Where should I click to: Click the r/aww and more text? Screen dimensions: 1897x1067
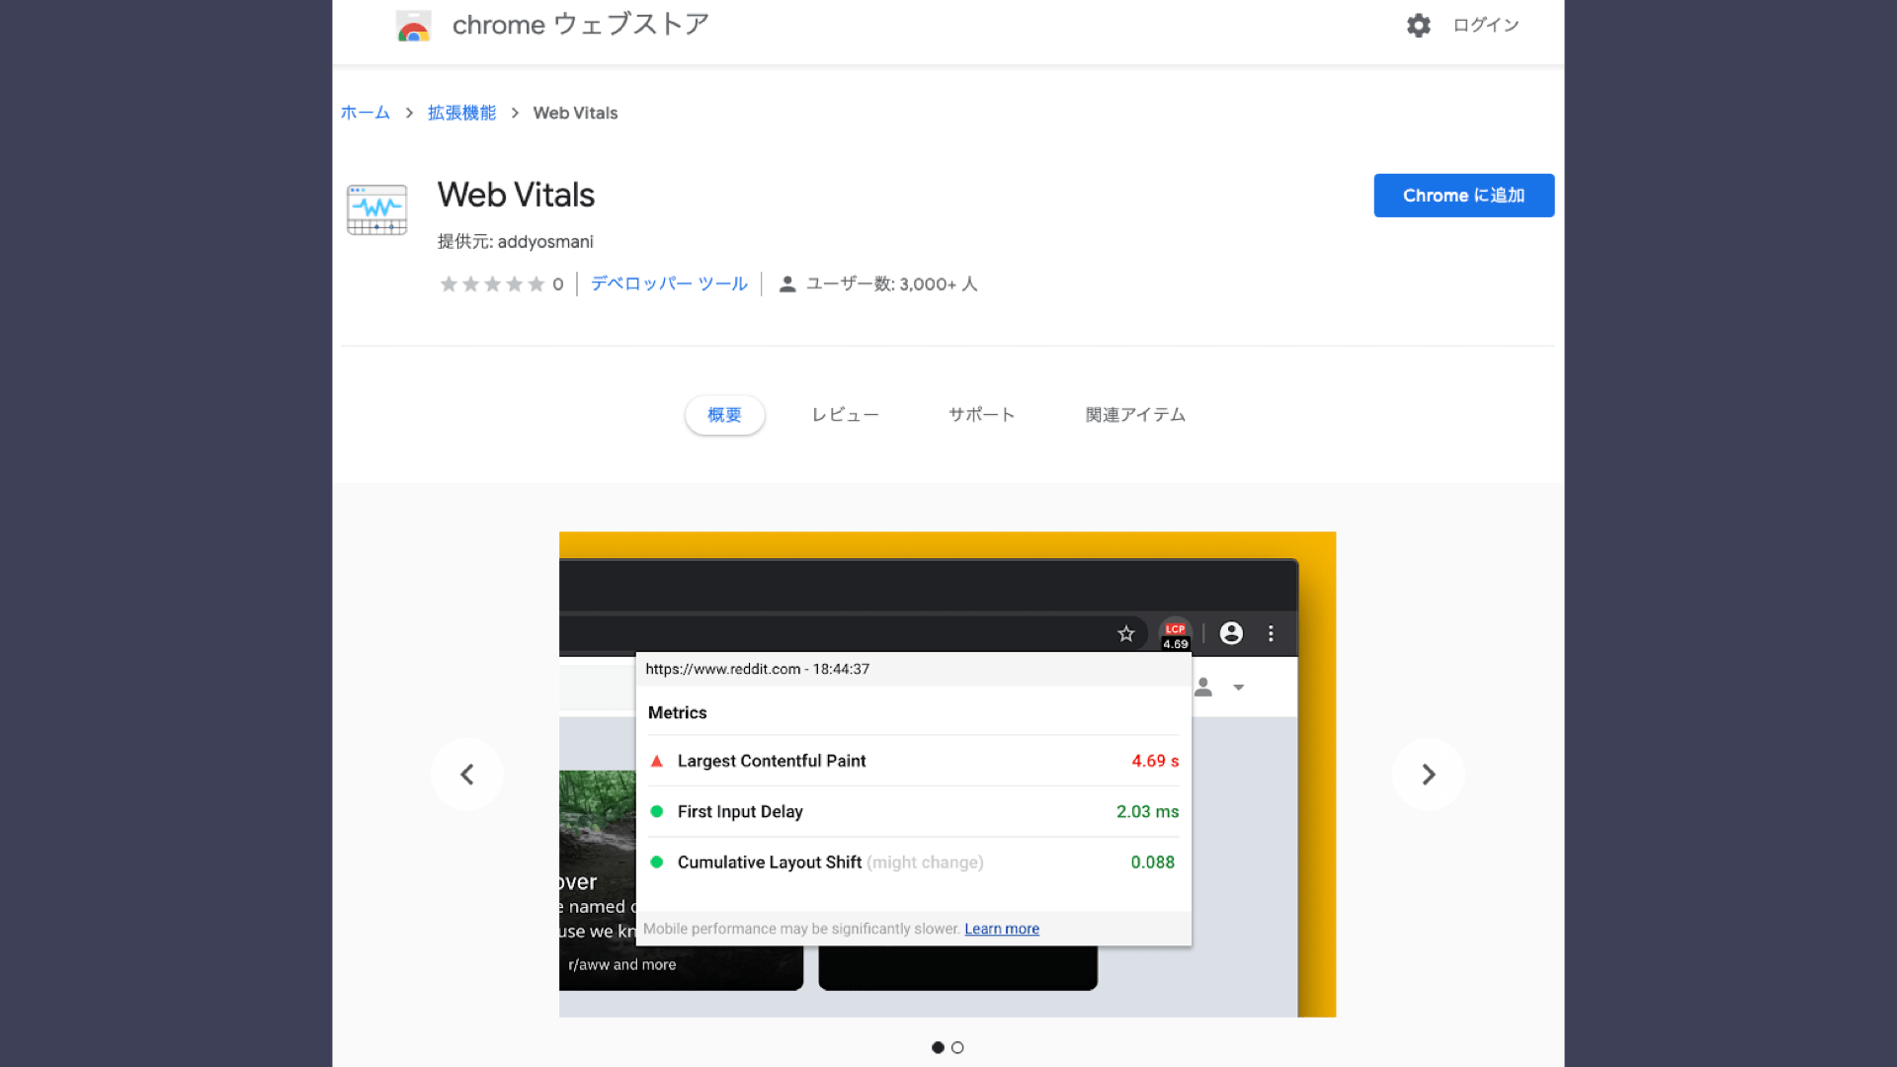click(621, 964)
